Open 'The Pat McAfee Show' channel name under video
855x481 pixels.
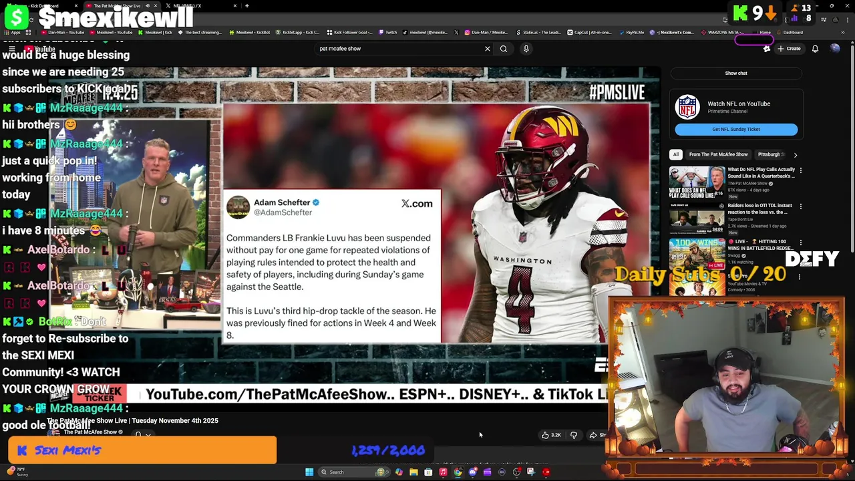tap(91, 432)
